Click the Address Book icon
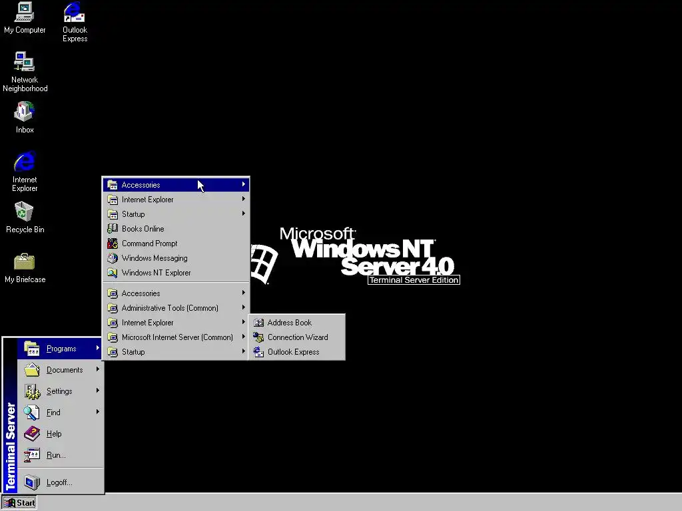 point(259,323)
